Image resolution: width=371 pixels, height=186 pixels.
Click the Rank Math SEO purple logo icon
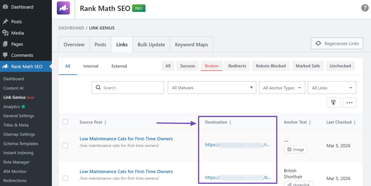click(63, 8)
